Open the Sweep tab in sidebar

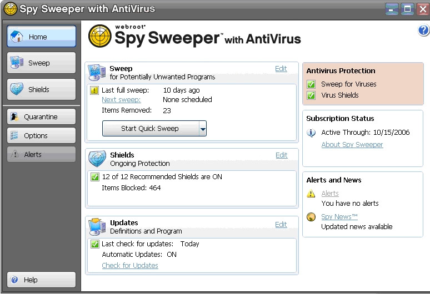(x=42, y=63)
